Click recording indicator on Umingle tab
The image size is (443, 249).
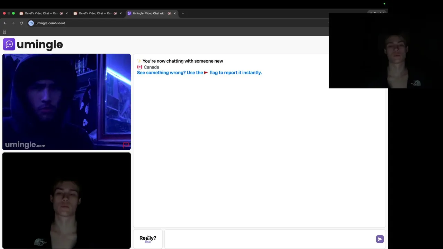[x=169, y=13]
